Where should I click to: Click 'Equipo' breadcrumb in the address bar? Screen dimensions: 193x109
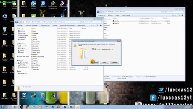[28, 22]
